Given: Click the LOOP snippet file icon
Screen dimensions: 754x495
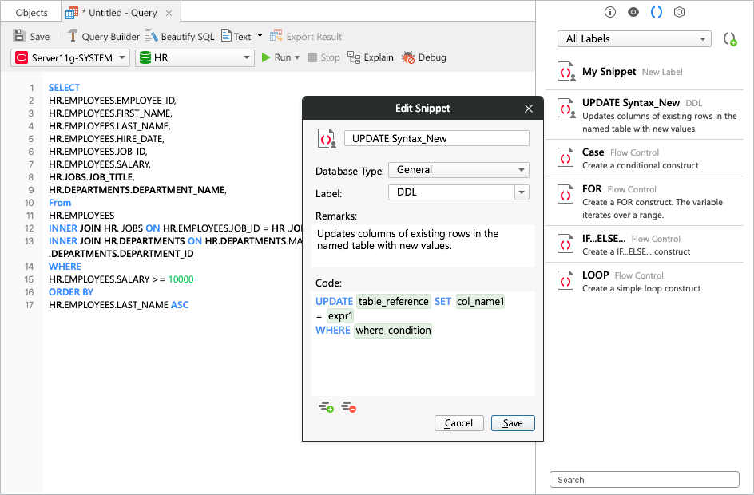Looking at the screenshot, I should pos(565,280).
